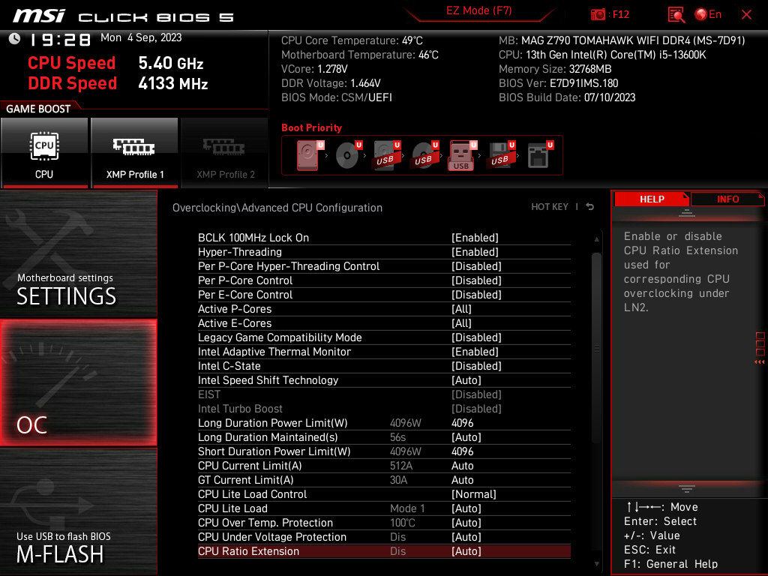Change language via the En globe icon
This screenshot has height=576, width=768.
(708, 15)
